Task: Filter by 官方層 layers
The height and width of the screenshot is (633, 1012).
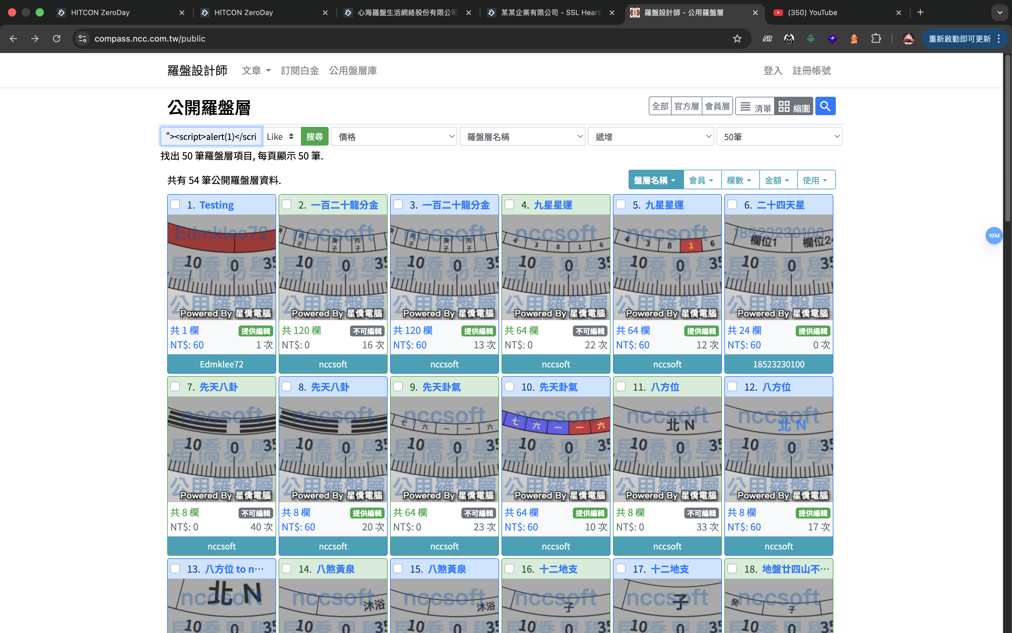Action: pyautogui.click(x=686, y=106)
